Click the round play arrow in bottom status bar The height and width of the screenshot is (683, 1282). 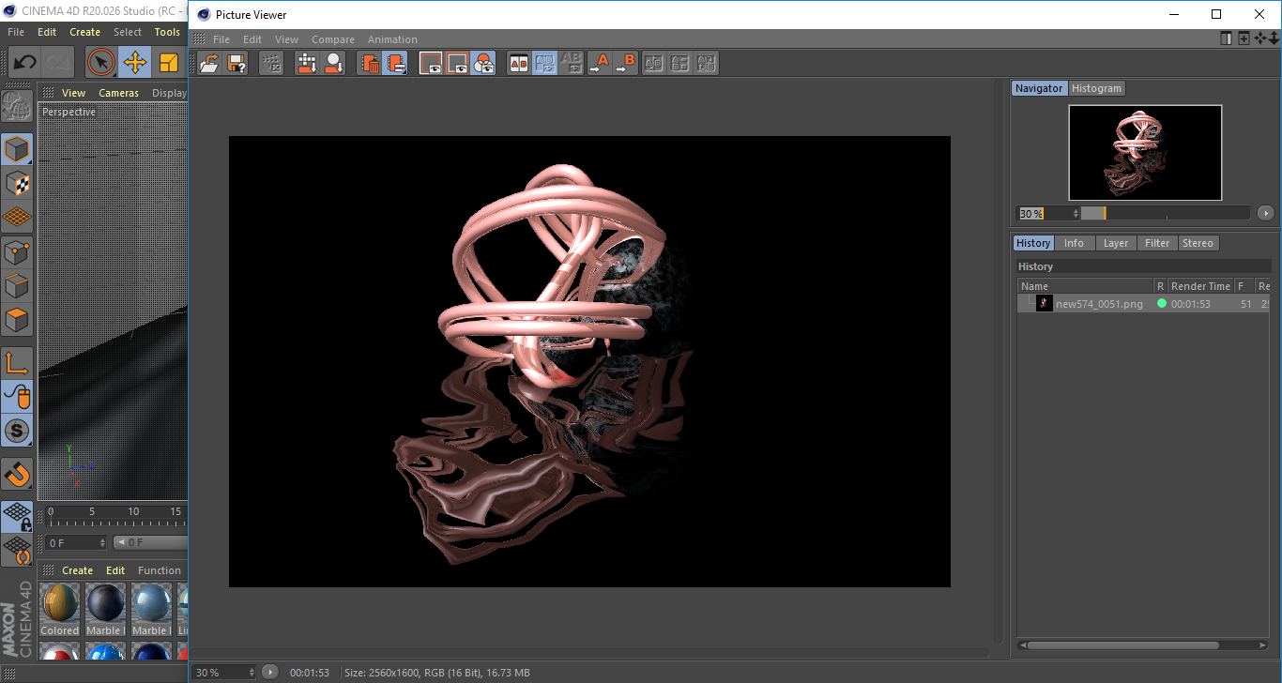click(x=270, y=672)
